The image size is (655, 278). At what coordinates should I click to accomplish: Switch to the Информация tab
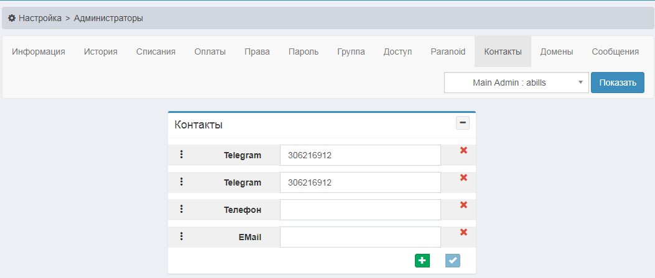tap(39, 52)
